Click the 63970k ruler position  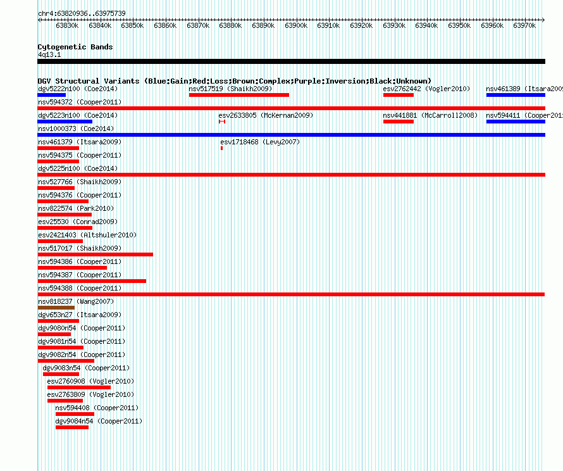click(524, 25)
